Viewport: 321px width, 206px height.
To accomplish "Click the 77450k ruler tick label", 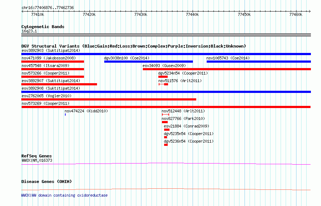I will pos(244,14).
